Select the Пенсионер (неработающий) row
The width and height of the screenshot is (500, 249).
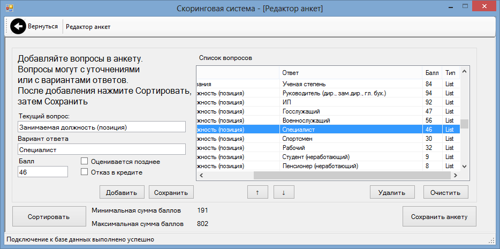tap(328, 166)
